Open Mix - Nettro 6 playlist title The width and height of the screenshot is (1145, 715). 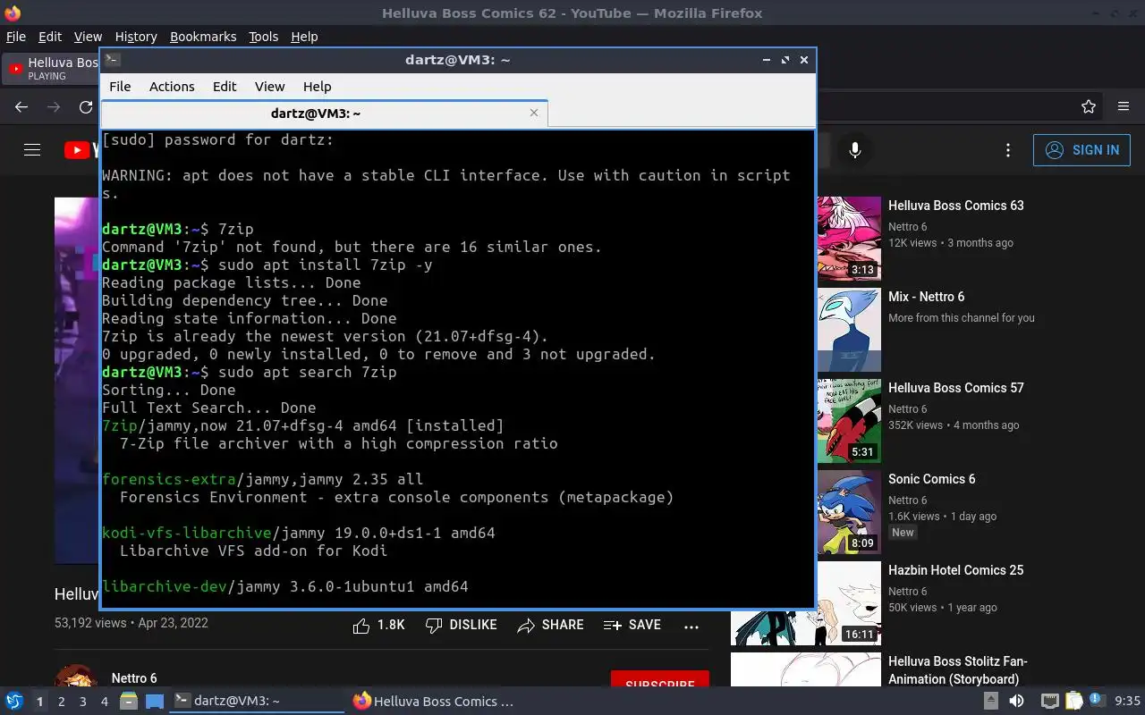(927, 297)
